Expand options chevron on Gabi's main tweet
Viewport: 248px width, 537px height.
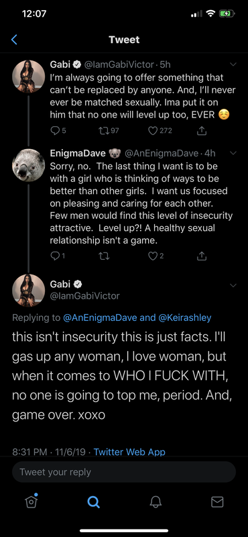(x=233, y=285)
